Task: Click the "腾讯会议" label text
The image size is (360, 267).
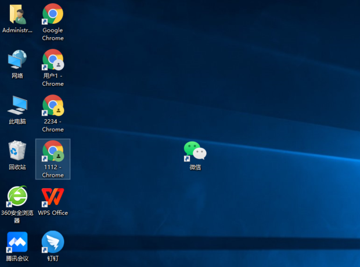Action: tap(17, 258)
